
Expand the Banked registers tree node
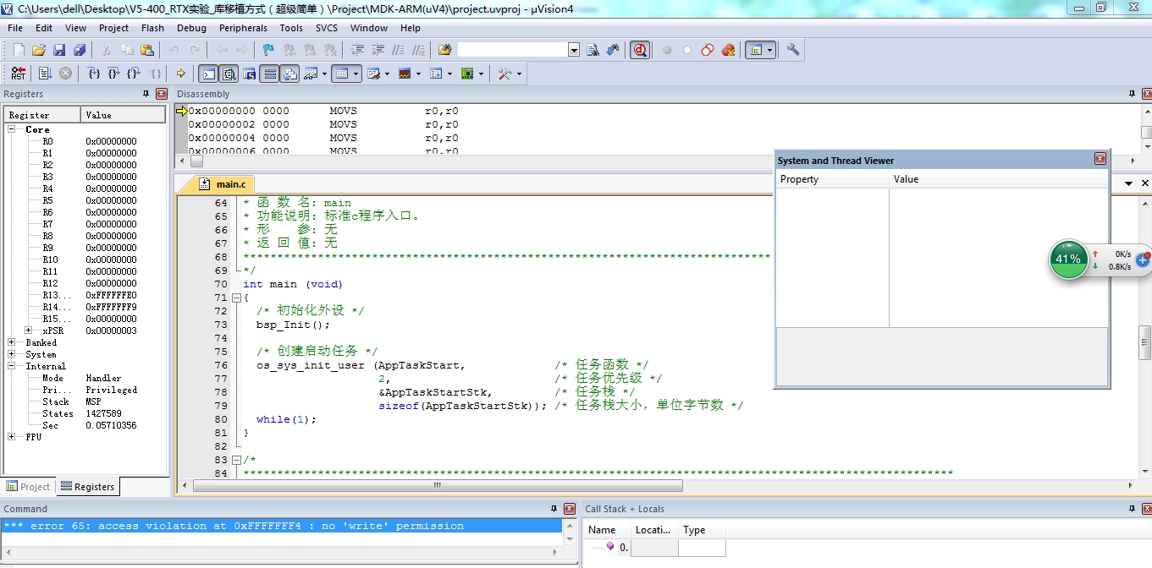(x=12, y=342)
